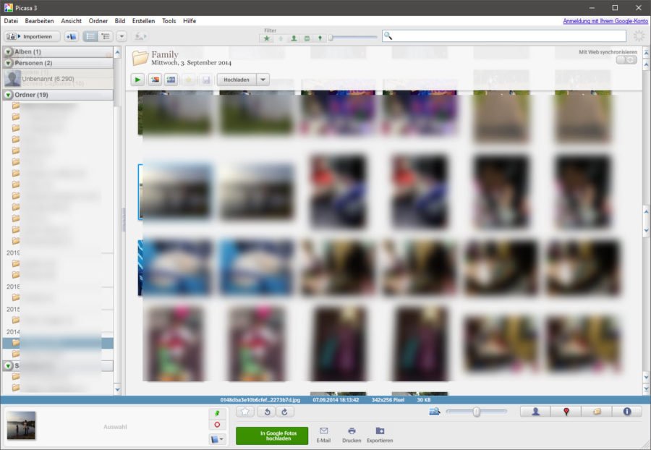Click the scroll down arrow of folder list
Screen dimensions: 651x450
click(x=117, y=389)
